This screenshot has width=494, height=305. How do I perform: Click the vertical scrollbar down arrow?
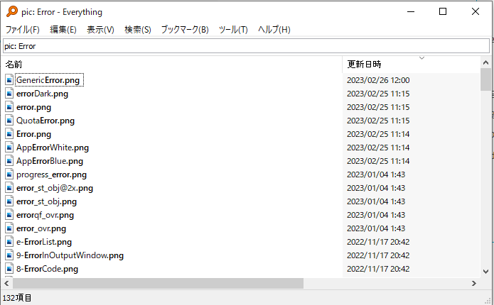pyautogui.click(x=485, y=272)
